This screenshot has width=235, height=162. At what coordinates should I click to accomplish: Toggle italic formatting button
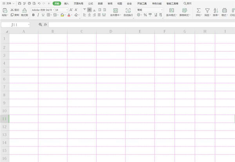[38, 15]
